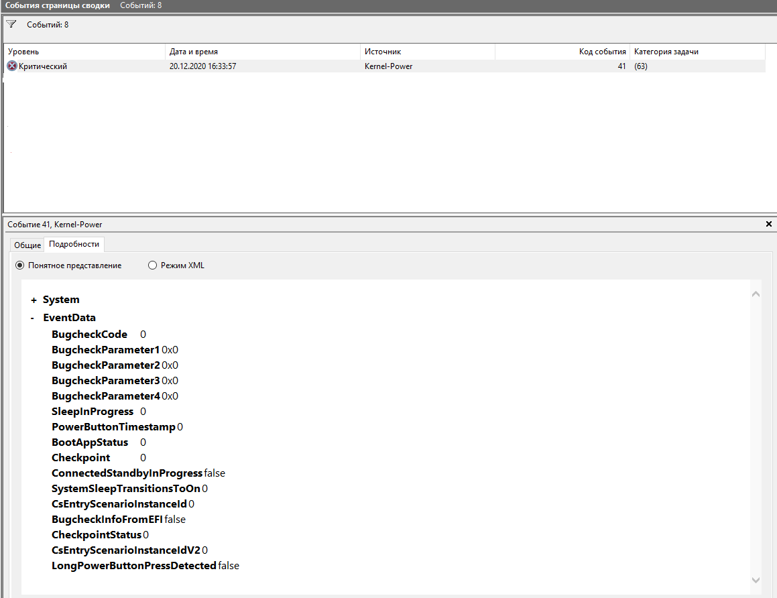Open the Подробности tab
Viewport: 777px width, 598px height.
click(x=74, y=244)
